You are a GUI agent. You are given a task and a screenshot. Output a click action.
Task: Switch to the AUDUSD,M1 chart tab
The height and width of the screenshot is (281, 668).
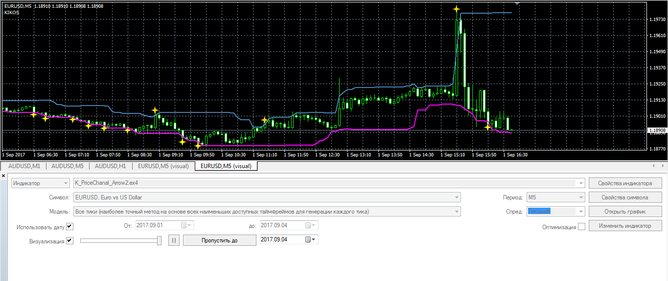point(24,166)
